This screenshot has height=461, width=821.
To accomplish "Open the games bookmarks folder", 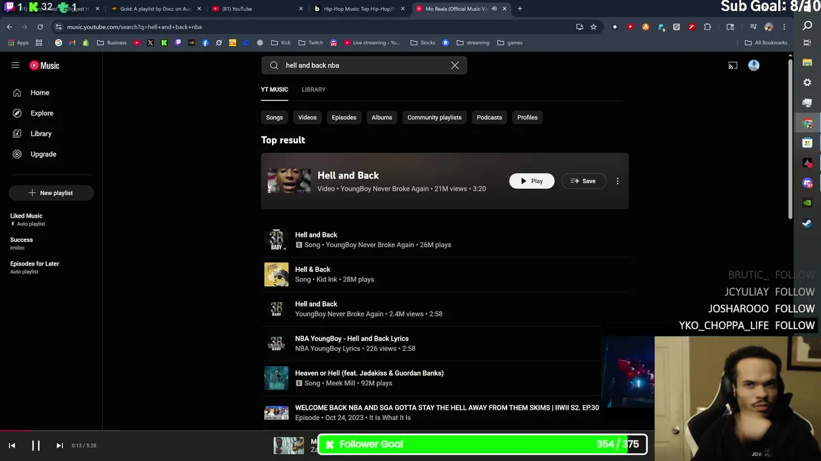I will click(x=509, y=43).
